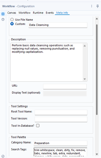
Task: Click the 'Workflow - Configuration' title
Action: (18, 6)
